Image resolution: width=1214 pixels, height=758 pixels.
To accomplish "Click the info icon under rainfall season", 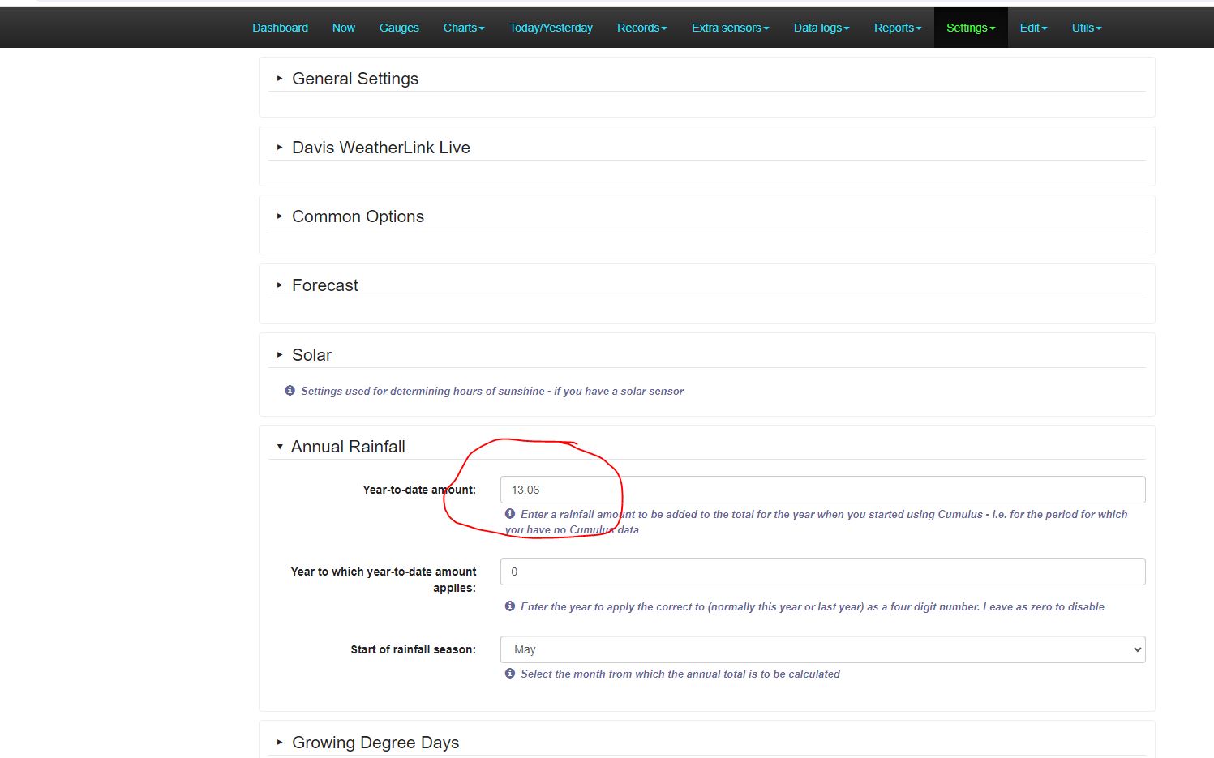I will point(510,674).
